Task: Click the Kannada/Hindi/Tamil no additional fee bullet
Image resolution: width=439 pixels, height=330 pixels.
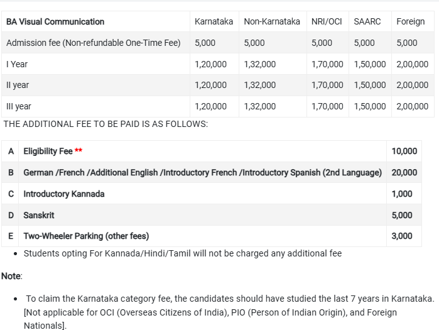Action: click(182, 253)
